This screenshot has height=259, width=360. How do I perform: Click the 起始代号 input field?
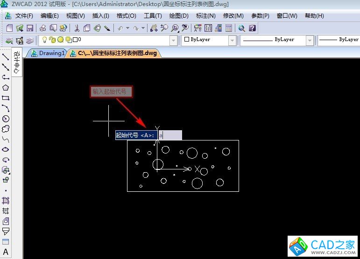pyautogui.click(x=170, y=135)
